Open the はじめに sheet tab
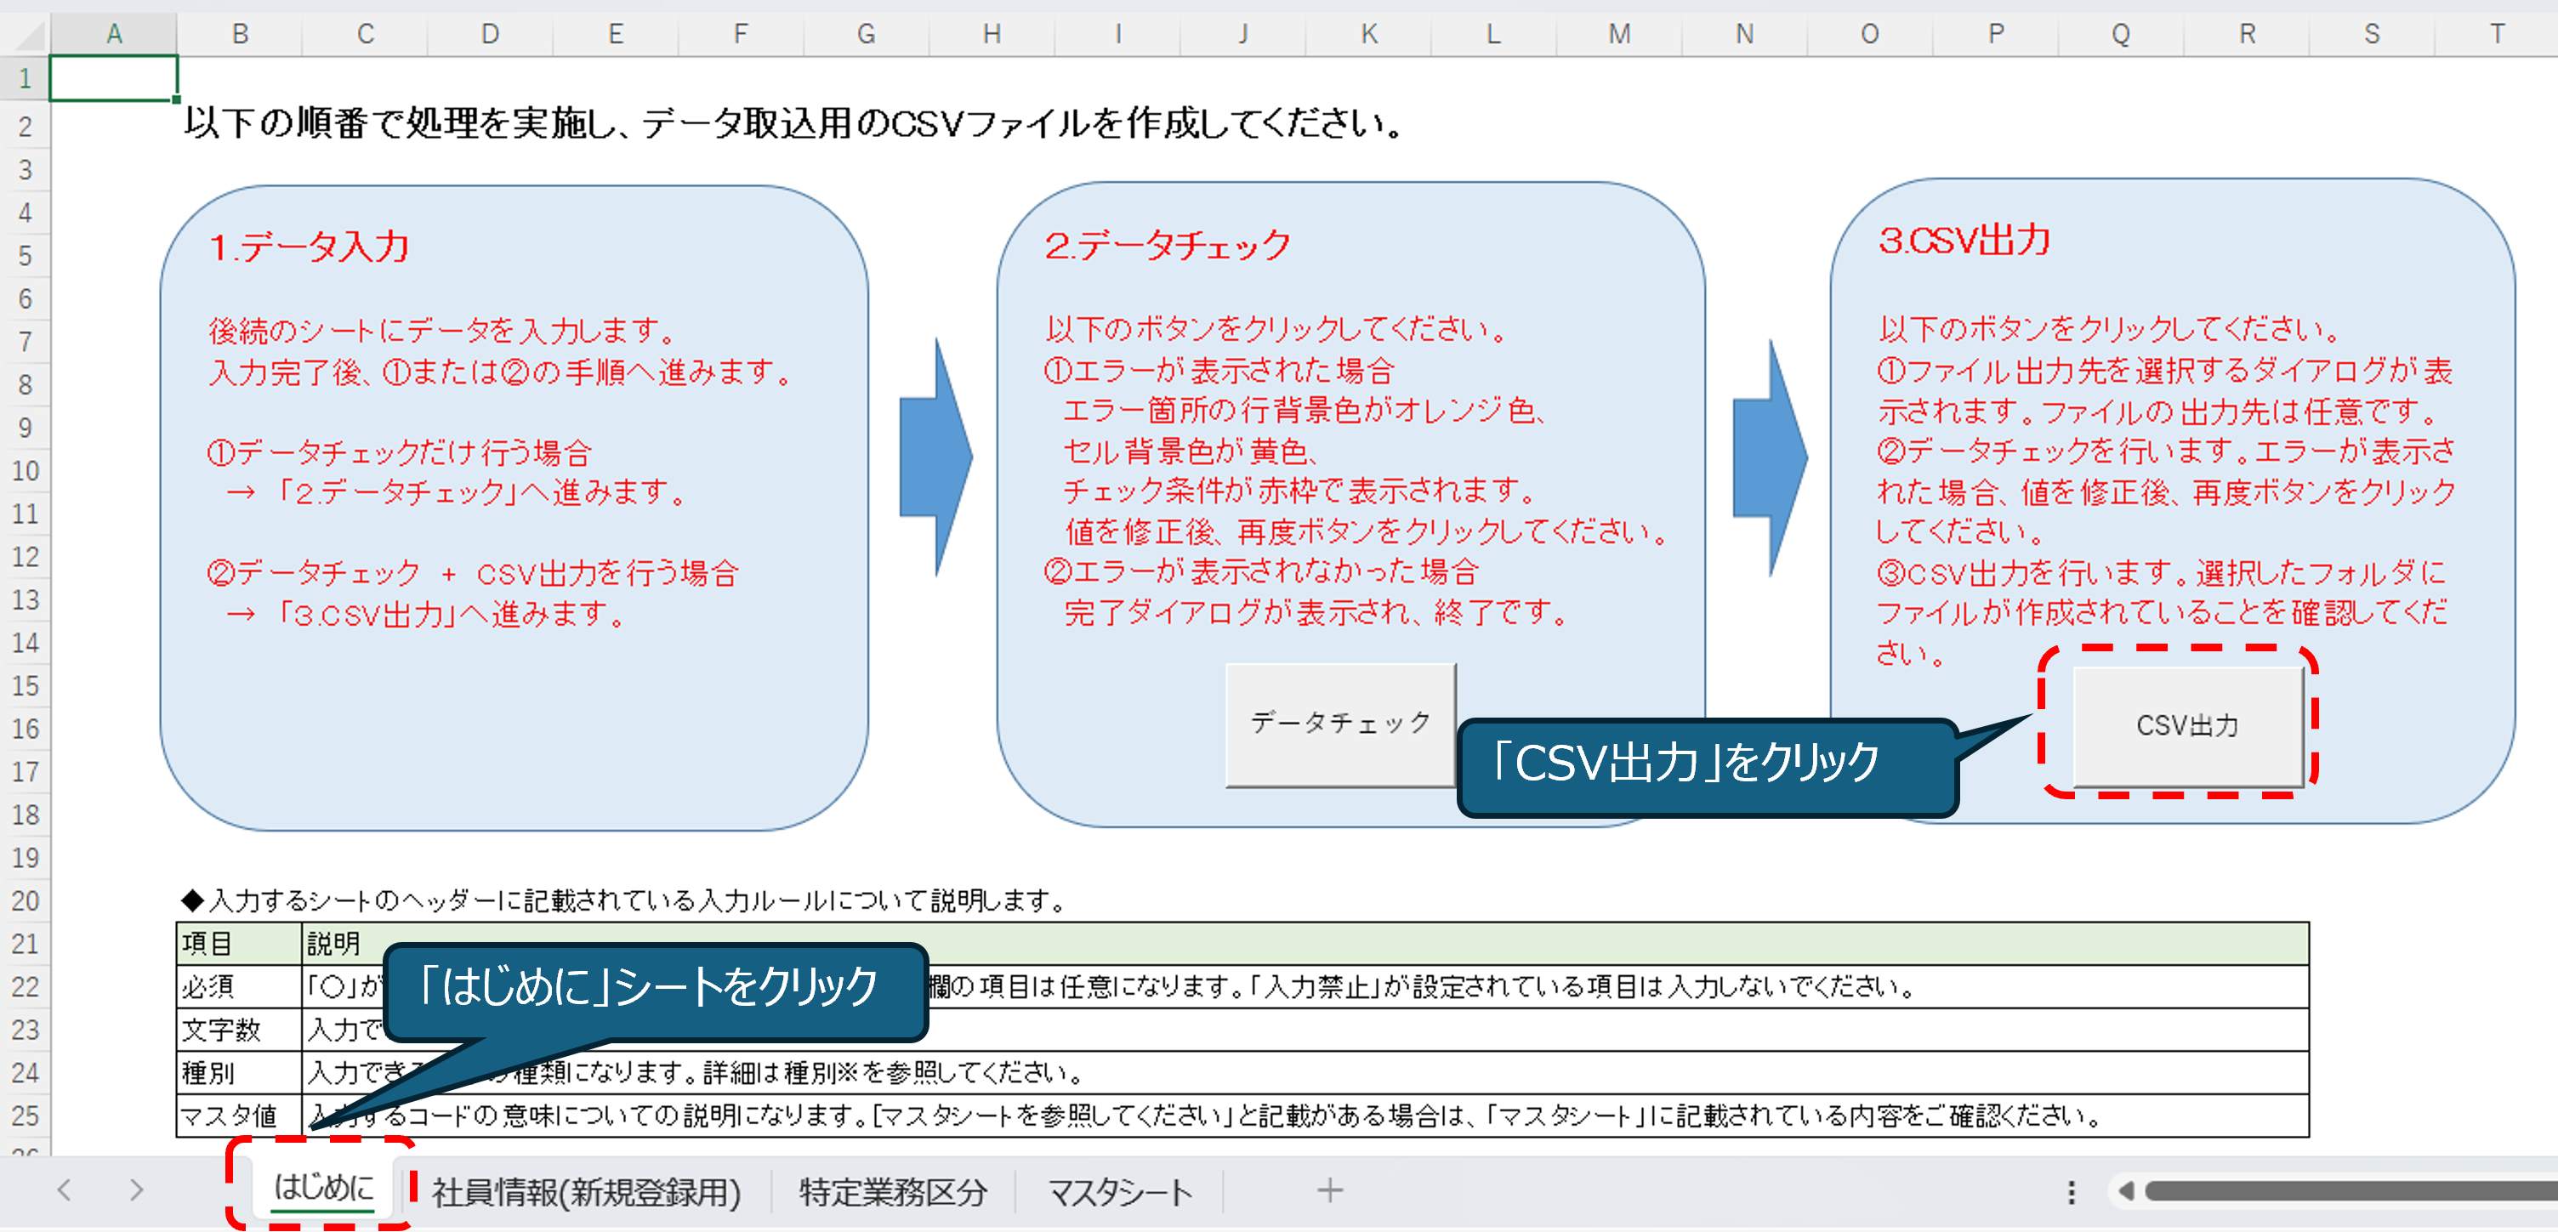This screenshot has height=1232, width=2558. (323, 1187)
